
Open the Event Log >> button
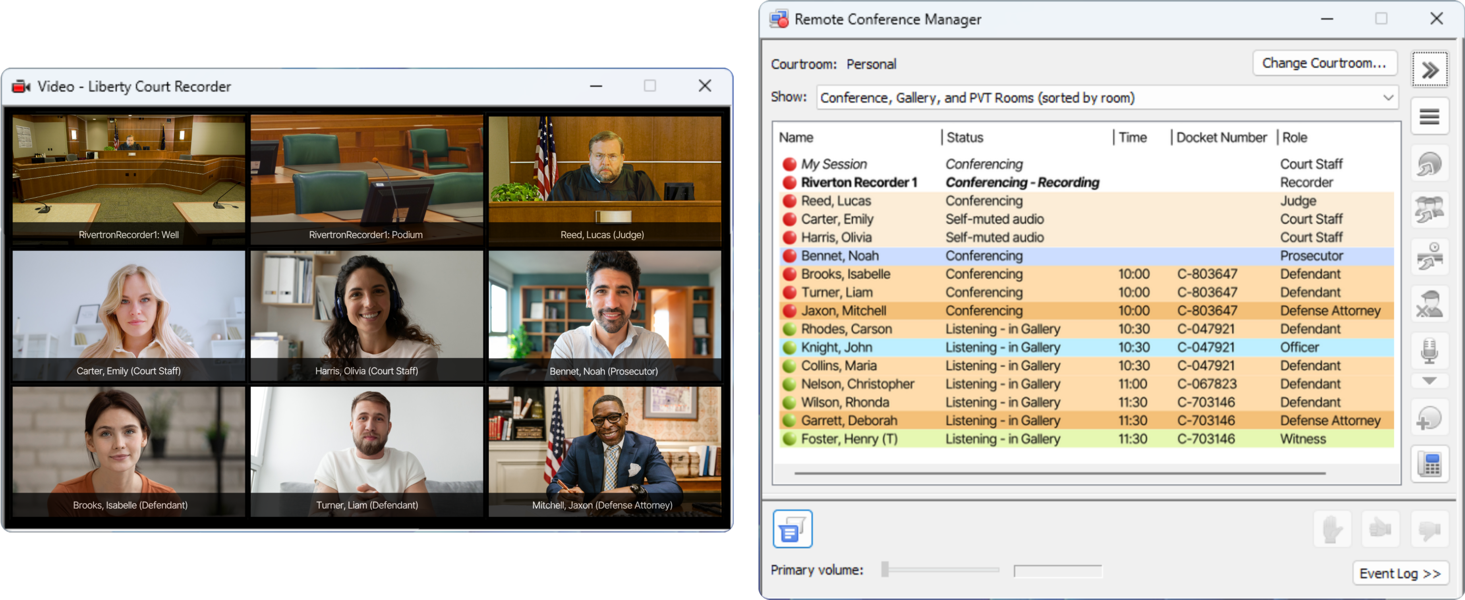point(1401,574)
